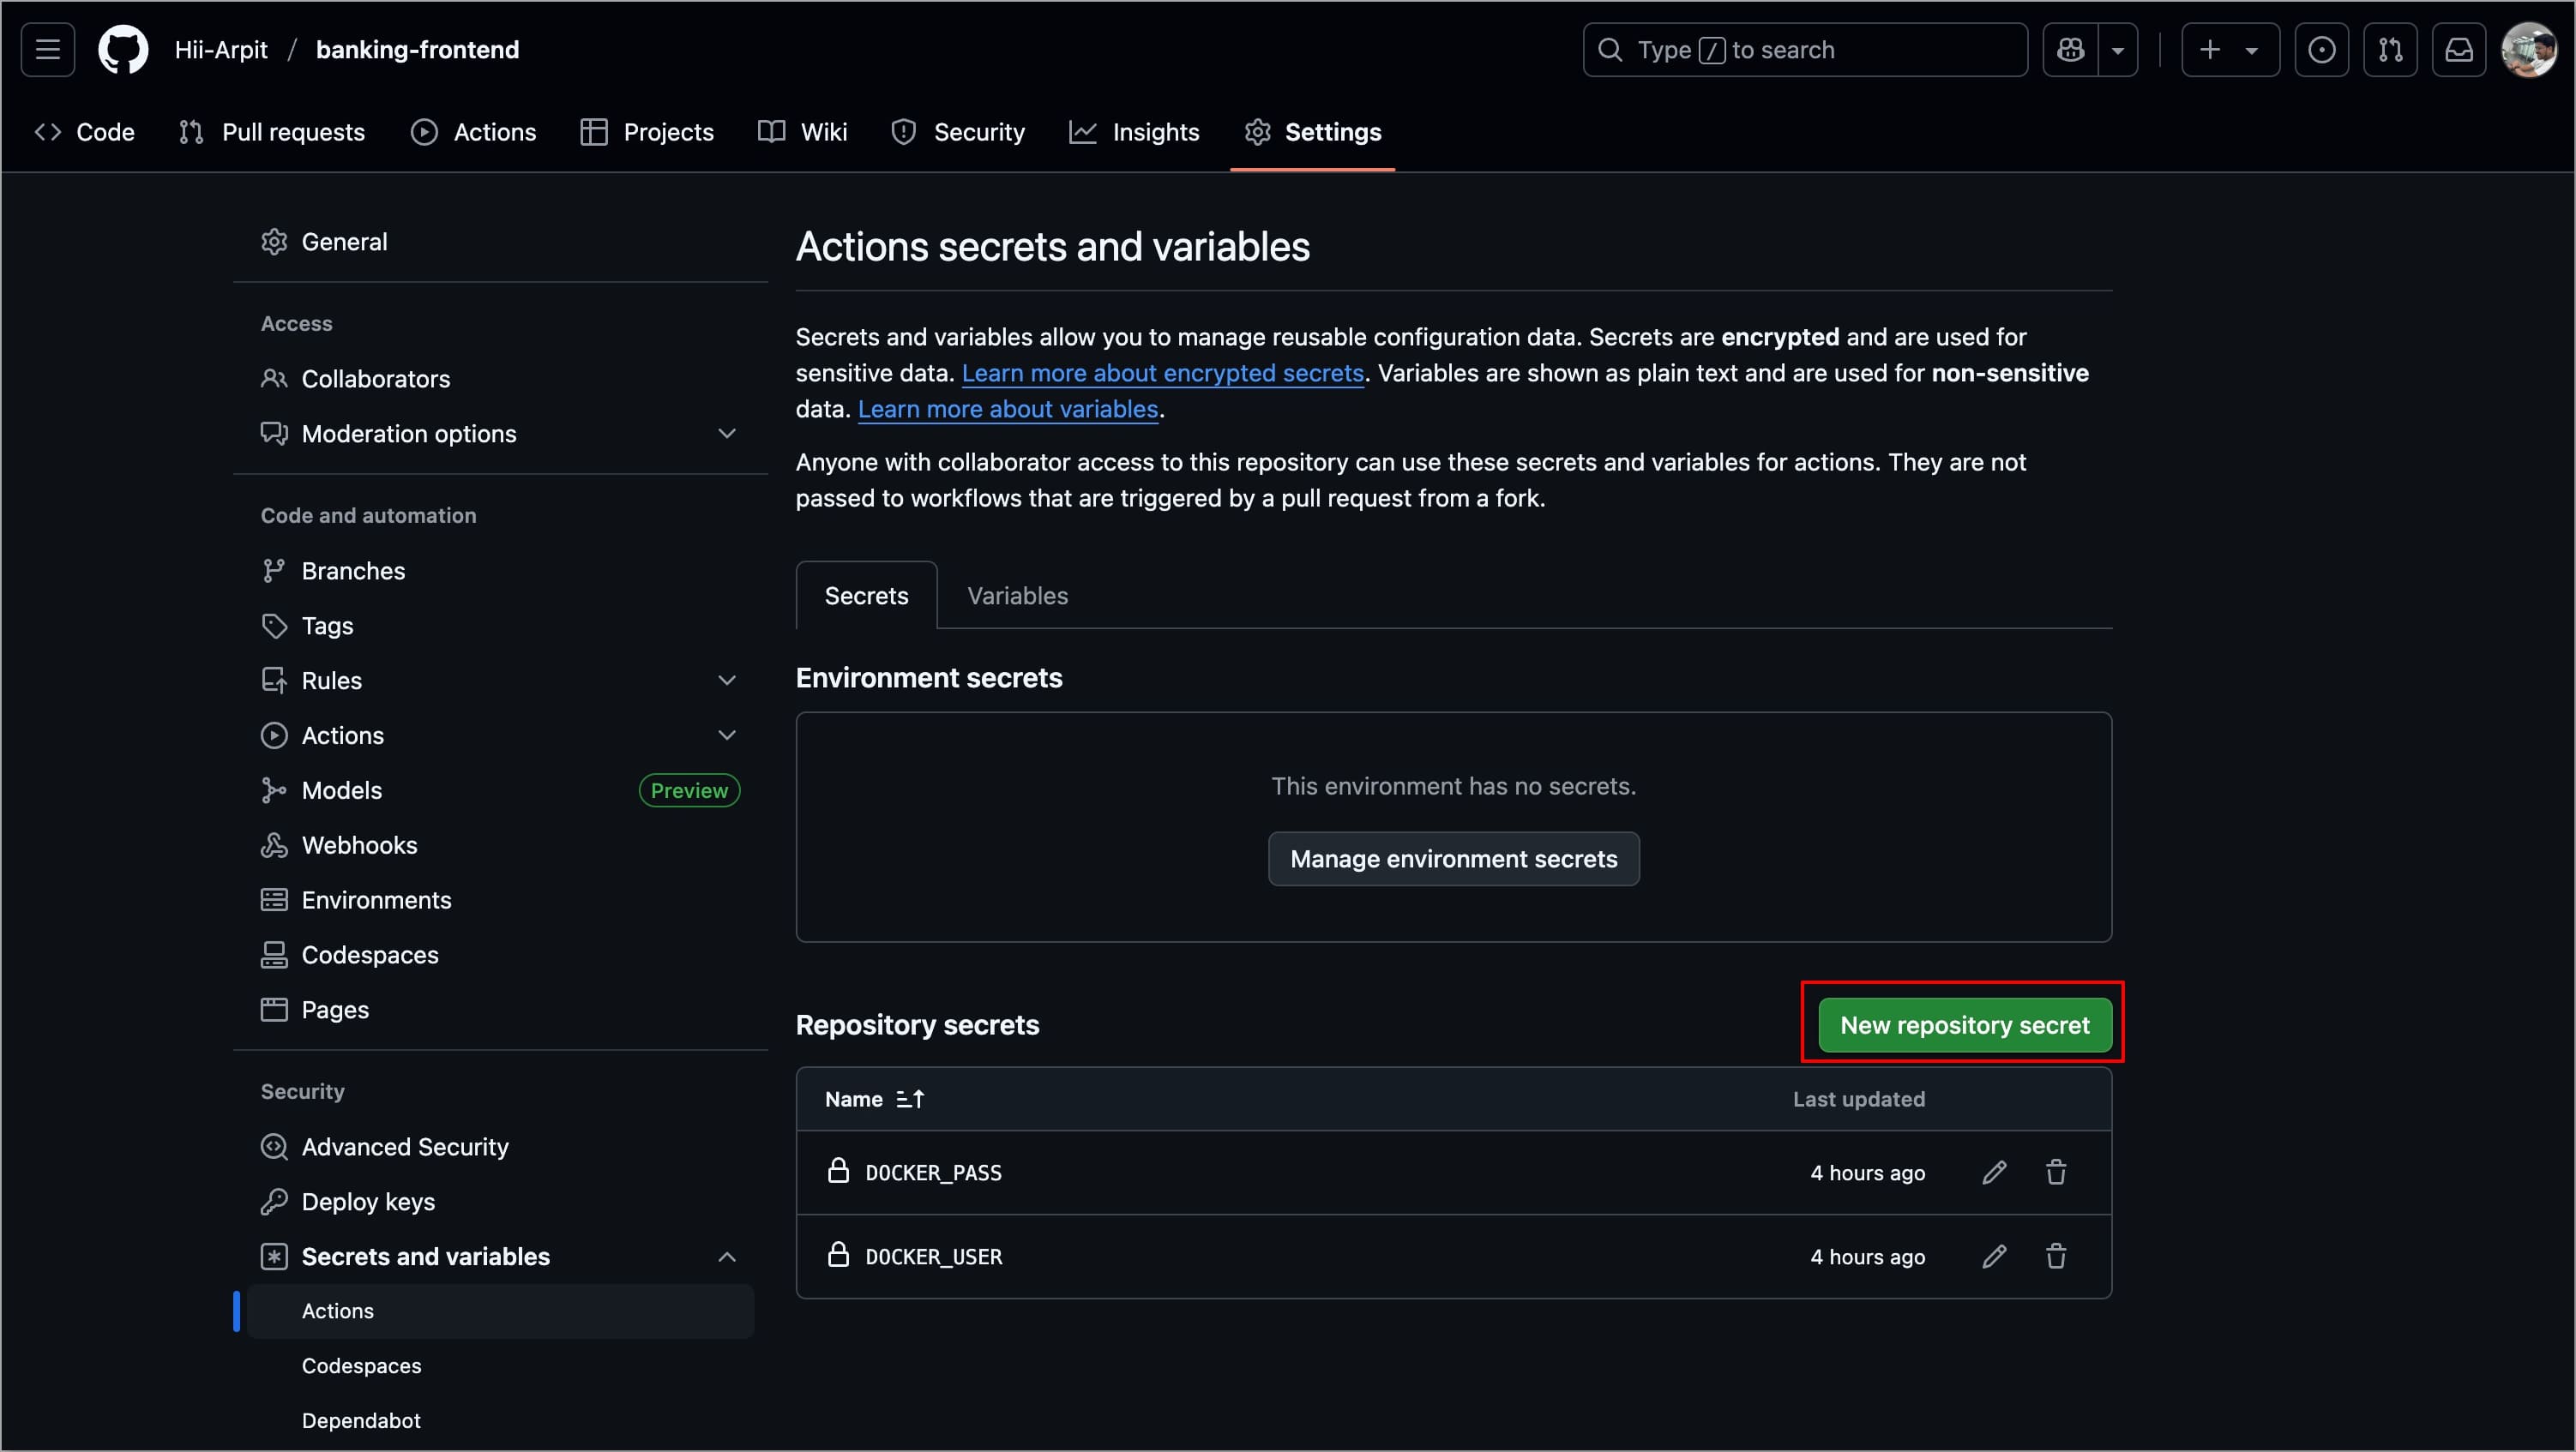Click New repository secret button
The height and width of the screenshot is (1452, 2576).
click(1964, 1025)
